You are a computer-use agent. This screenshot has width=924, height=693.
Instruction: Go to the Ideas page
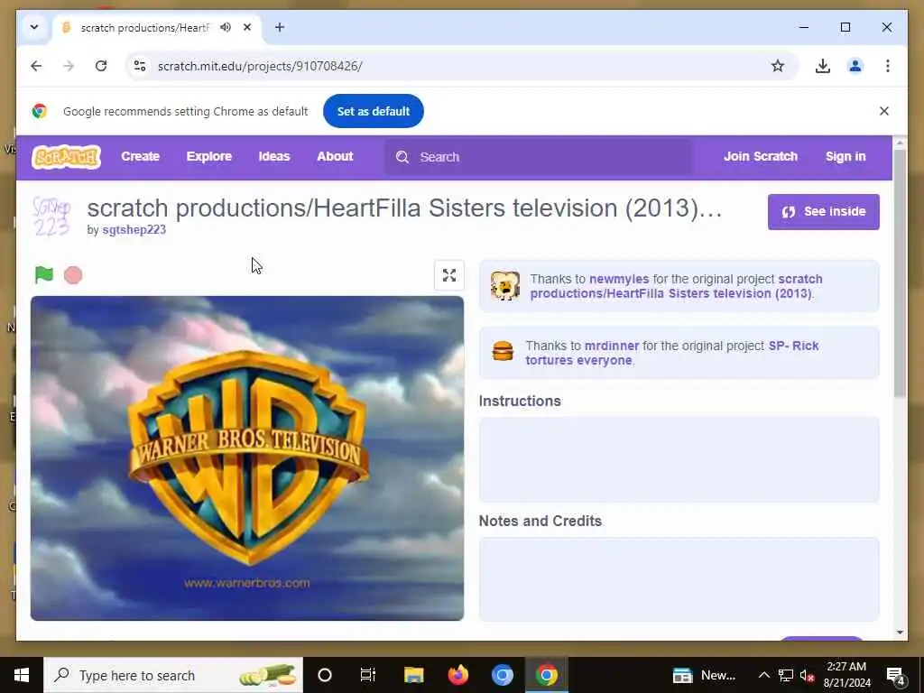(x=274, y=157)
